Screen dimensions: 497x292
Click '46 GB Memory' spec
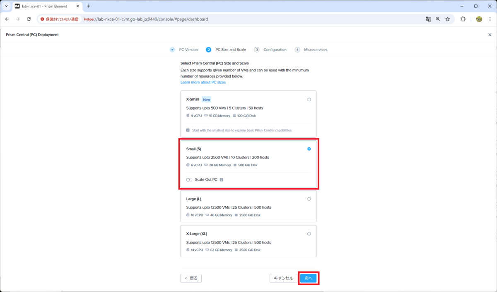[x=219, y=215]
